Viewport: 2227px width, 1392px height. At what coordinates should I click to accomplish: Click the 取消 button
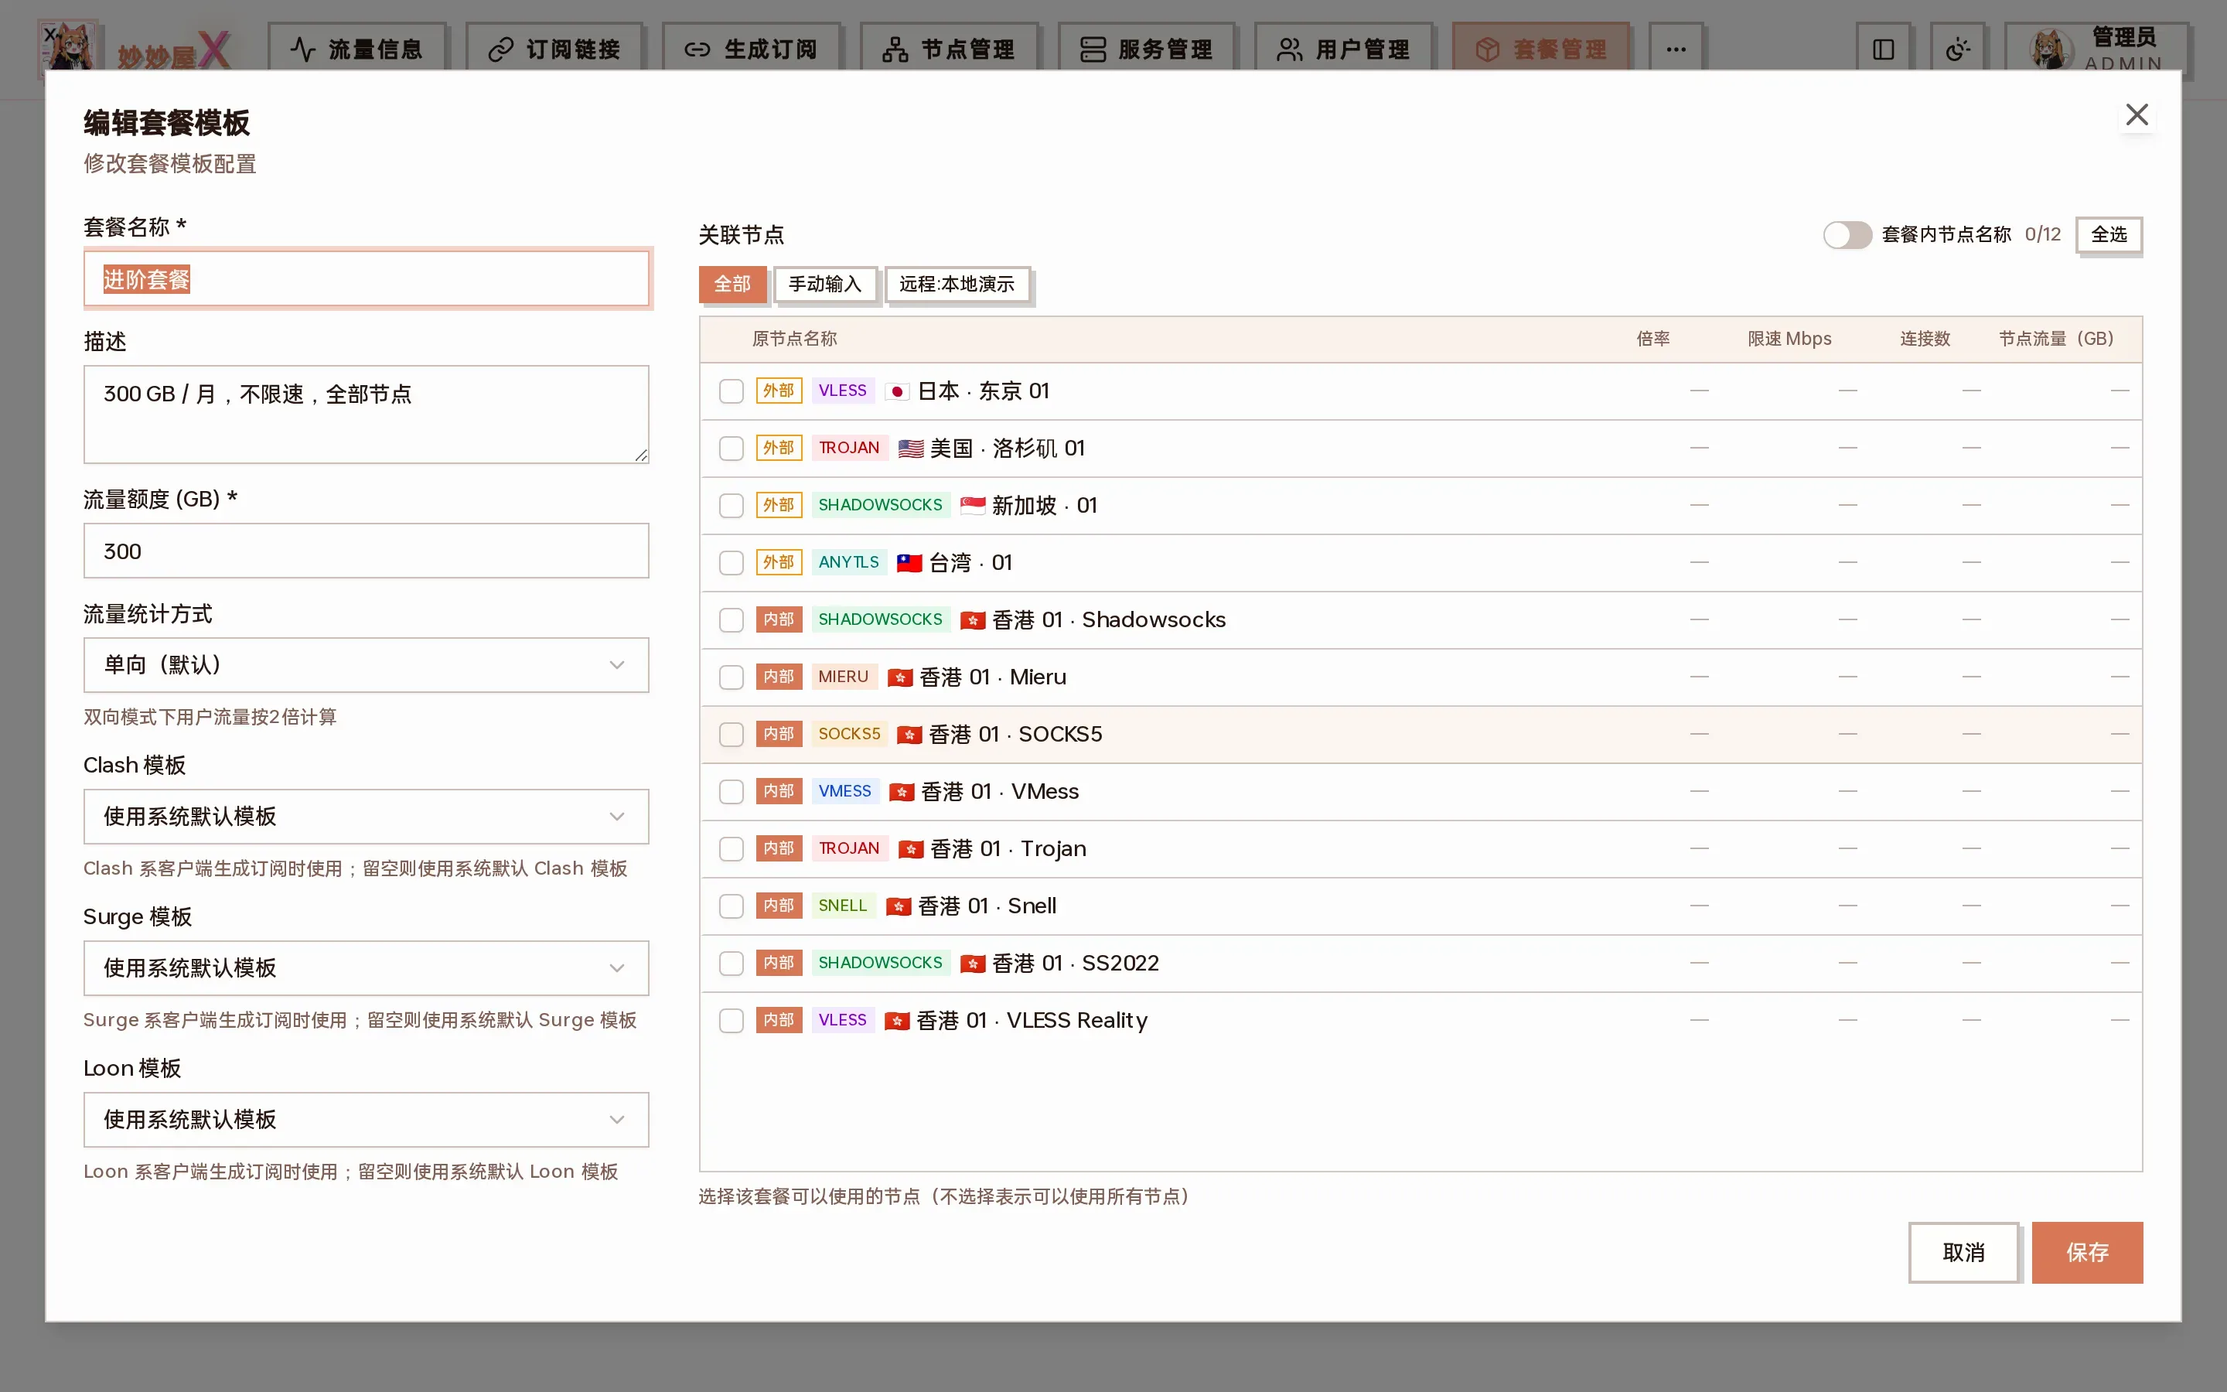[1964, 1252]
